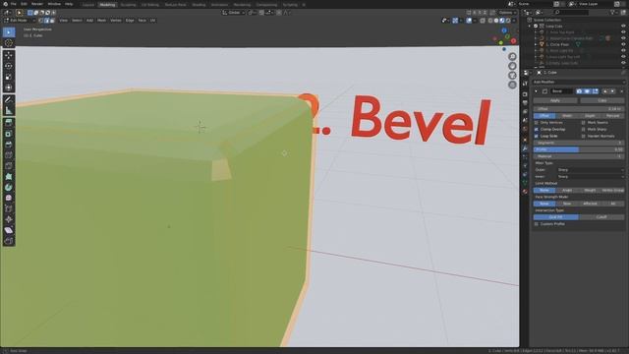Click the Profile slider in Bevel modifier
Viewport: 629px width, 354px height.
coord(579,149)
